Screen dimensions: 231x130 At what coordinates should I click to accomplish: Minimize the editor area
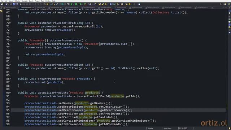click(x=223, y=7)
